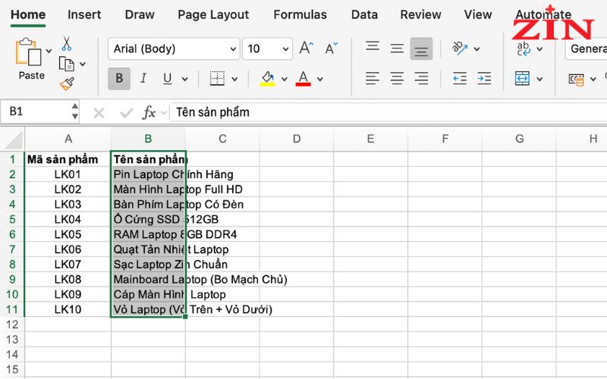Select column E header
The height and width of the screenshot is (379, 607).
pyautogui.click(x=370, y=139)
